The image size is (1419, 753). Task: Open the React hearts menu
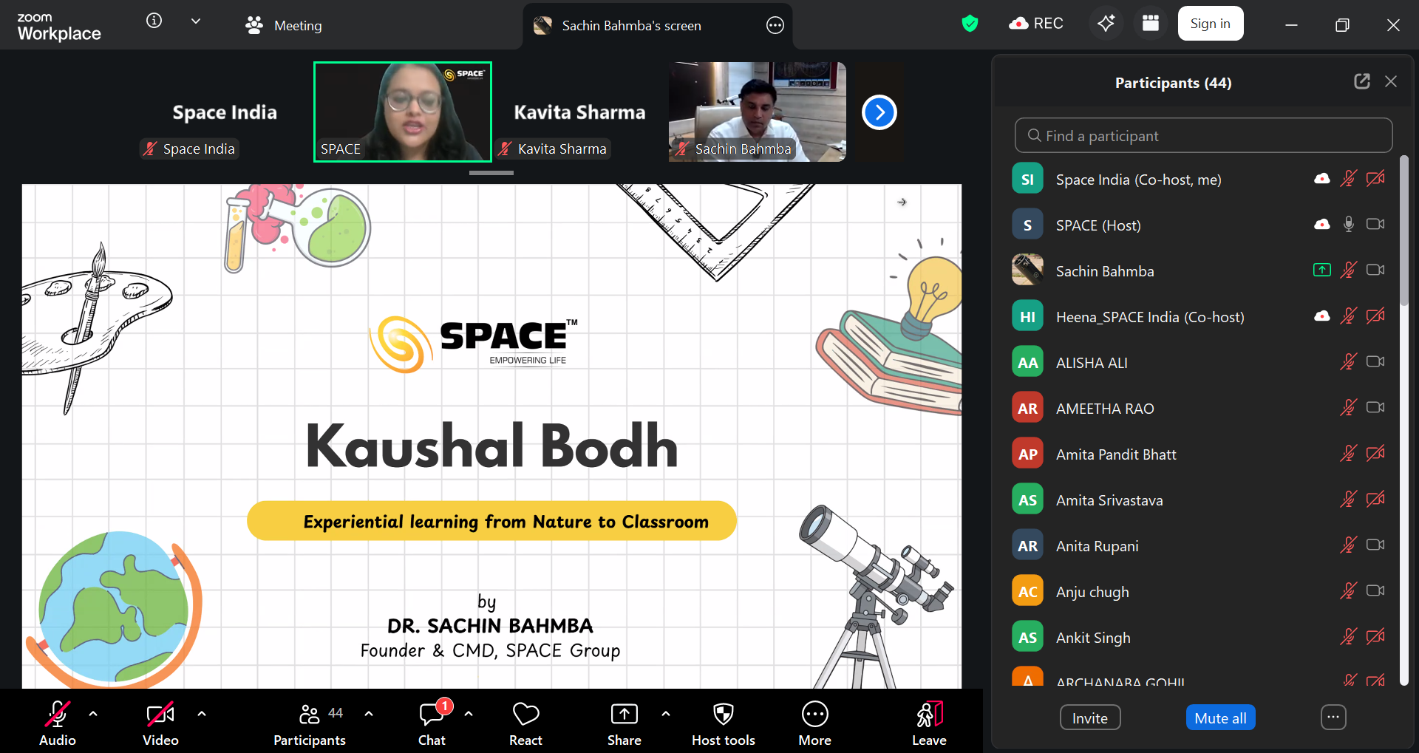click(x=525, y=723)
